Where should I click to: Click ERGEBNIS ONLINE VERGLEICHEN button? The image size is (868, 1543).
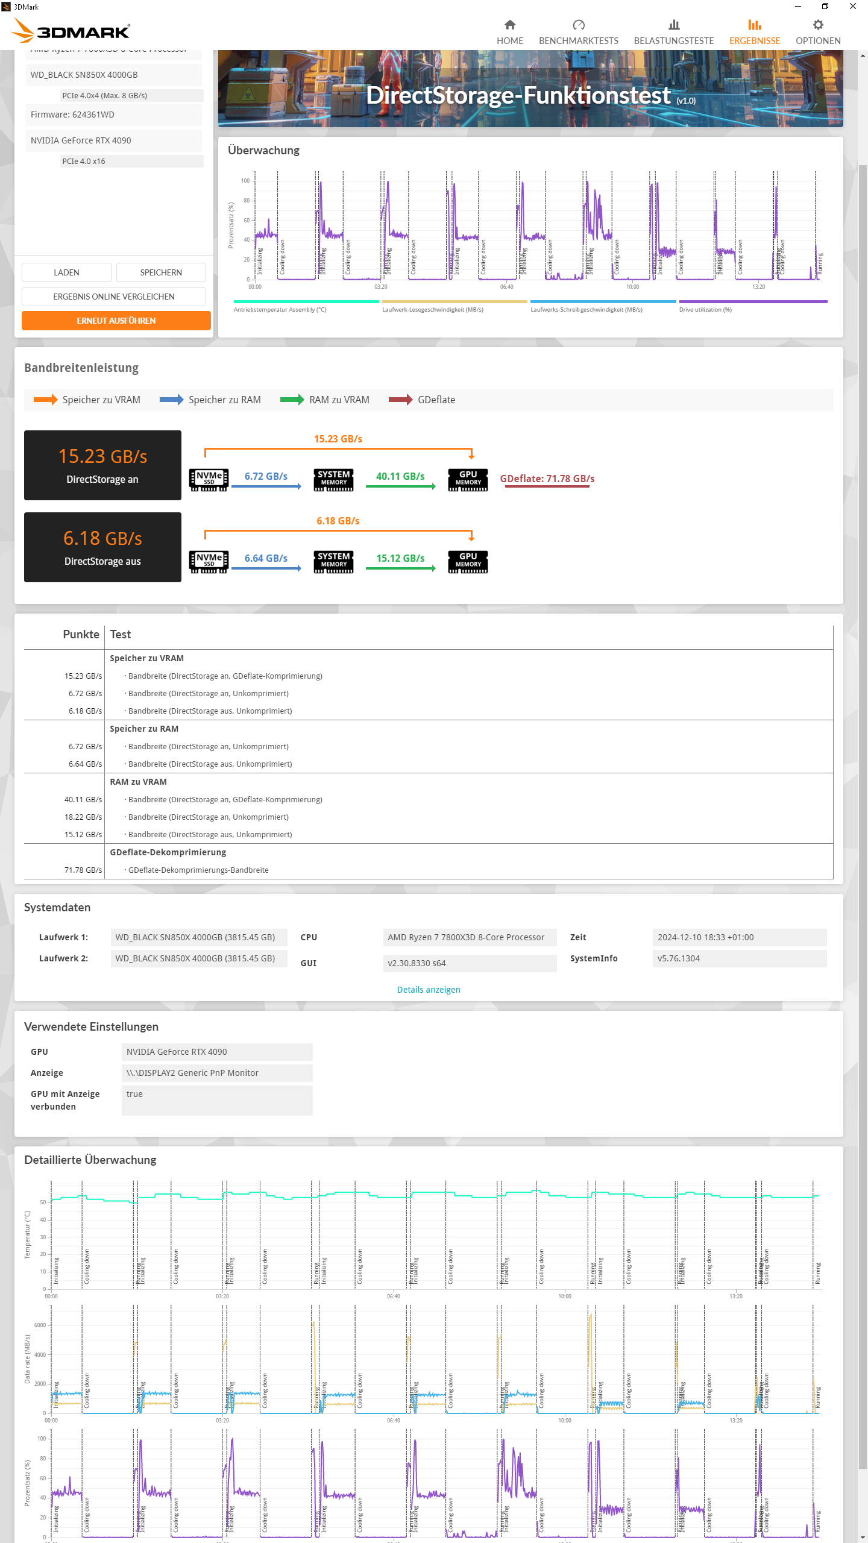point(114,297)
